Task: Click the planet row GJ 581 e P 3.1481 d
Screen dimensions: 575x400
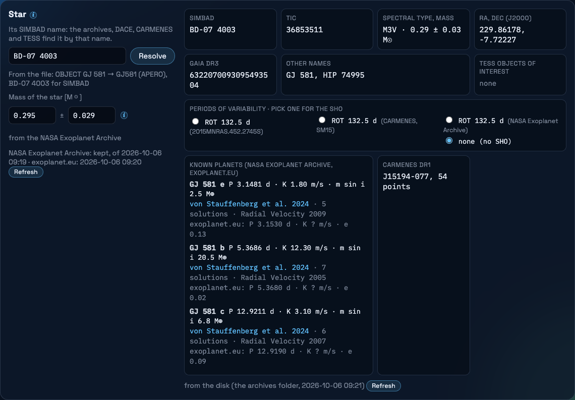Action: tap(277, 189)
